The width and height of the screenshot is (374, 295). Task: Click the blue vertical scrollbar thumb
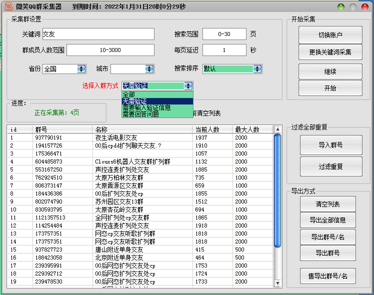[x=277, y=191]
